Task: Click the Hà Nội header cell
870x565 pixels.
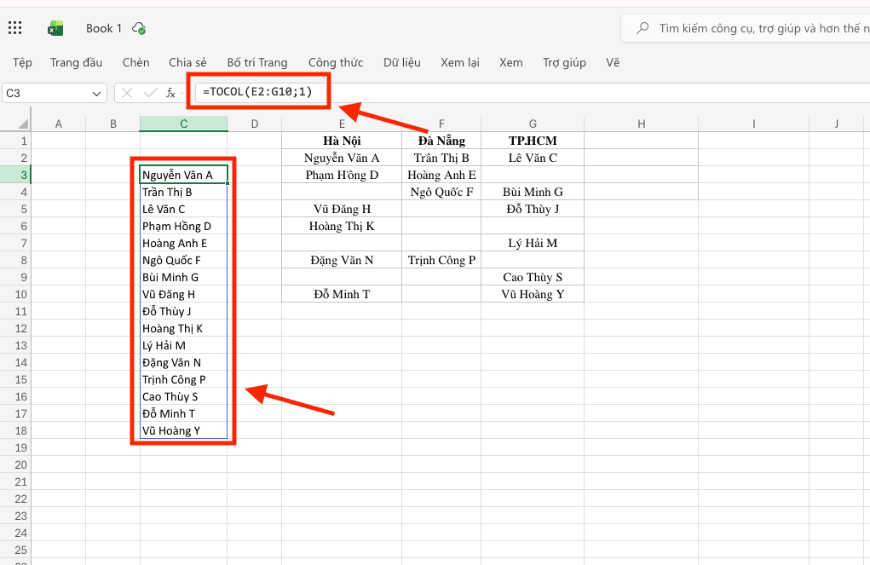Action: pos(342,141)
